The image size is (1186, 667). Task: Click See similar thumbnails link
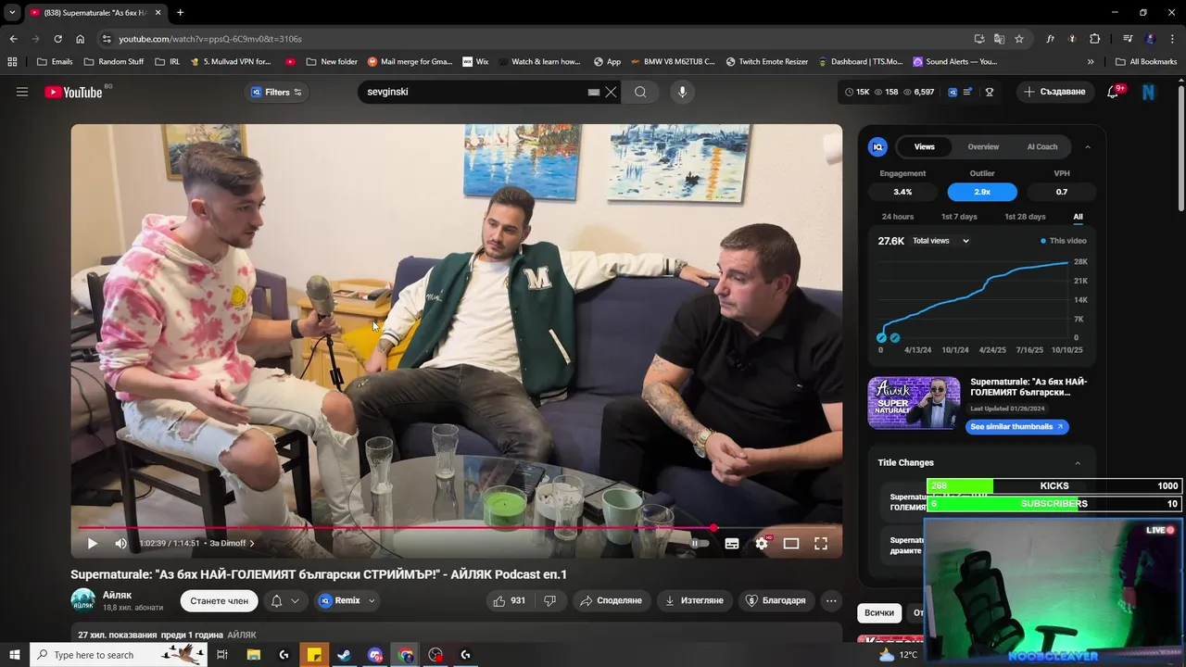click(x=1017, y=427)
